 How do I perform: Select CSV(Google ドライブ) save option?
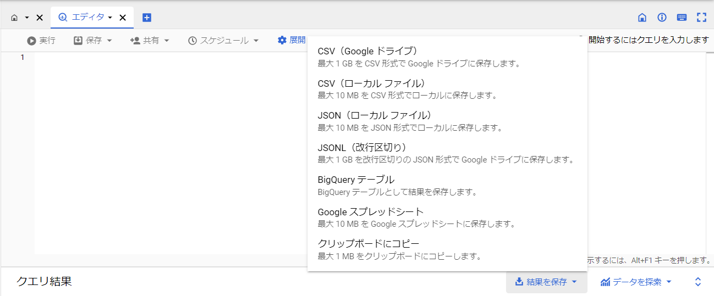tap(447, 57)
